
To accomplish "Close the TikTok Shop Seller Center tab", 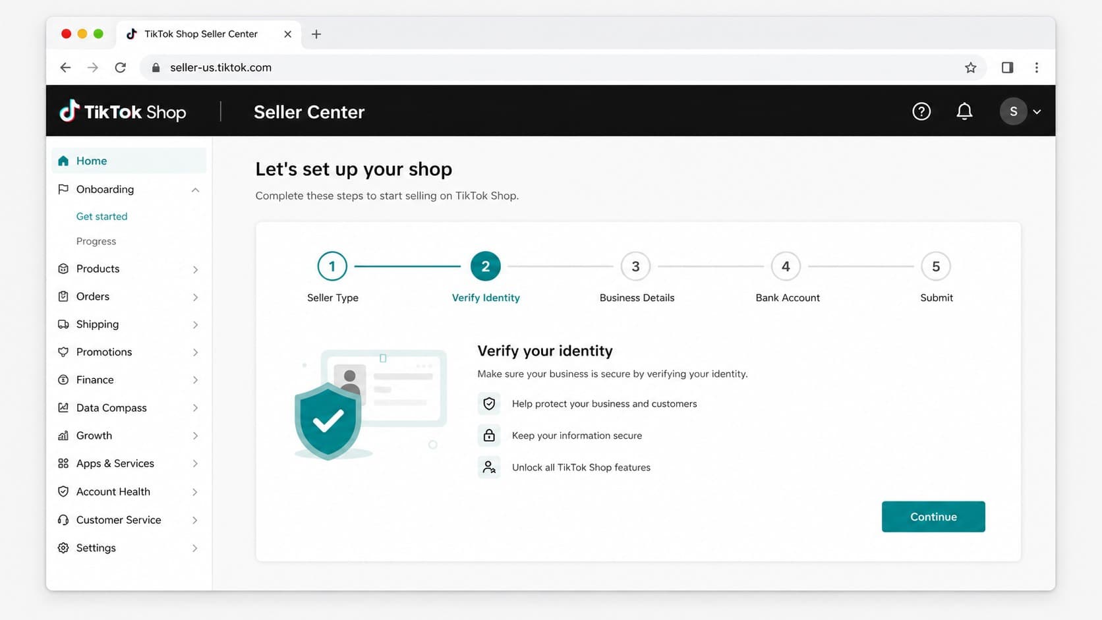I will tap(287, 34).
